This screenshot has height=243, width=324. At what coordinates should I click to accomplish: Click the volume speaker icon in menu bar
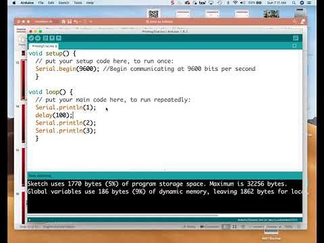[243, 3]
